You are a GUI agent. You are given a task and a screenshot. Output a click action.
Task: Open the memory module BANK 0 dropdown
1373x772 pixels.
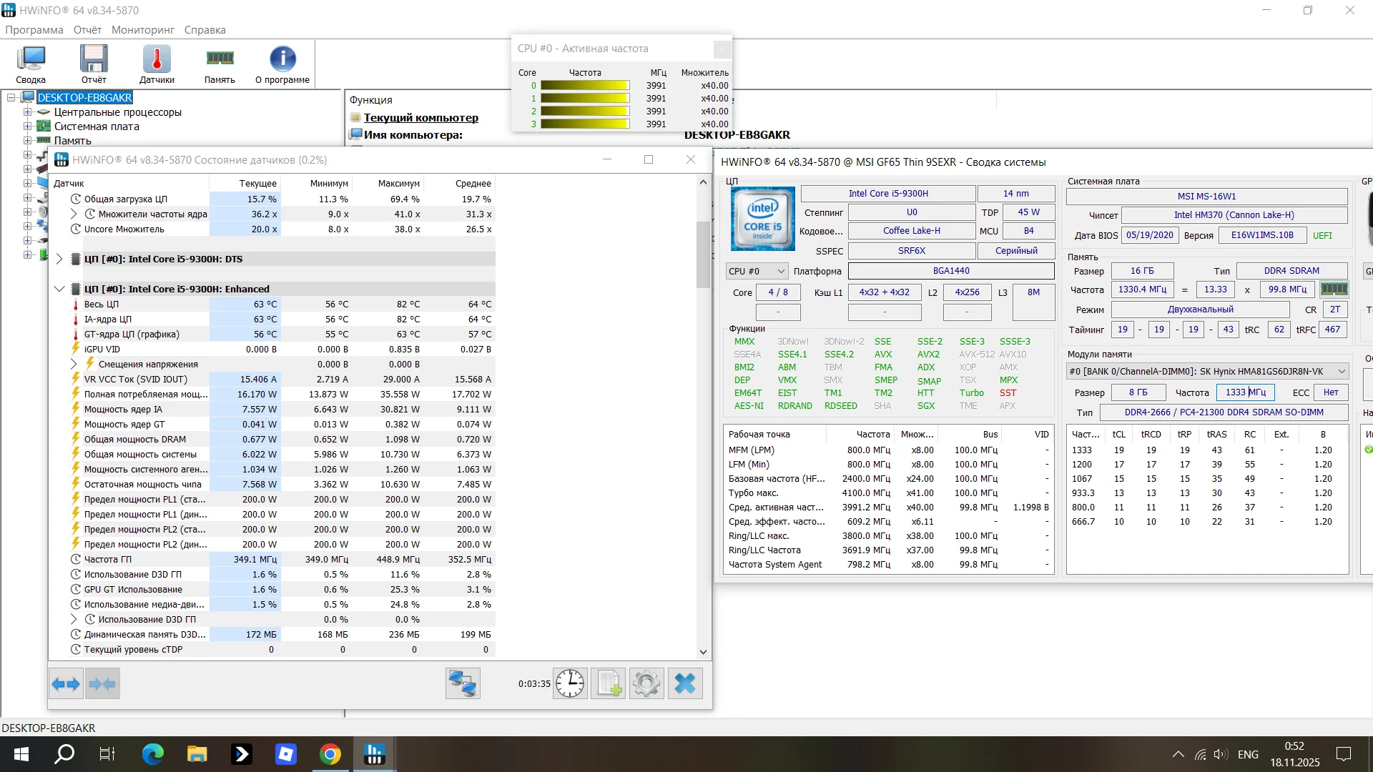(x=1207, y=371)
